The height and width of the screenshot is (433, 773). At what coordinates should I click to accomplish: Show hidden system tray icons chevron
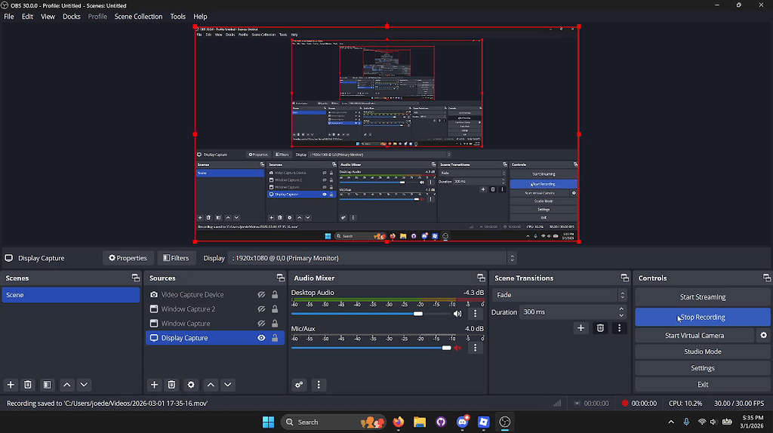[x=671, y=422]
